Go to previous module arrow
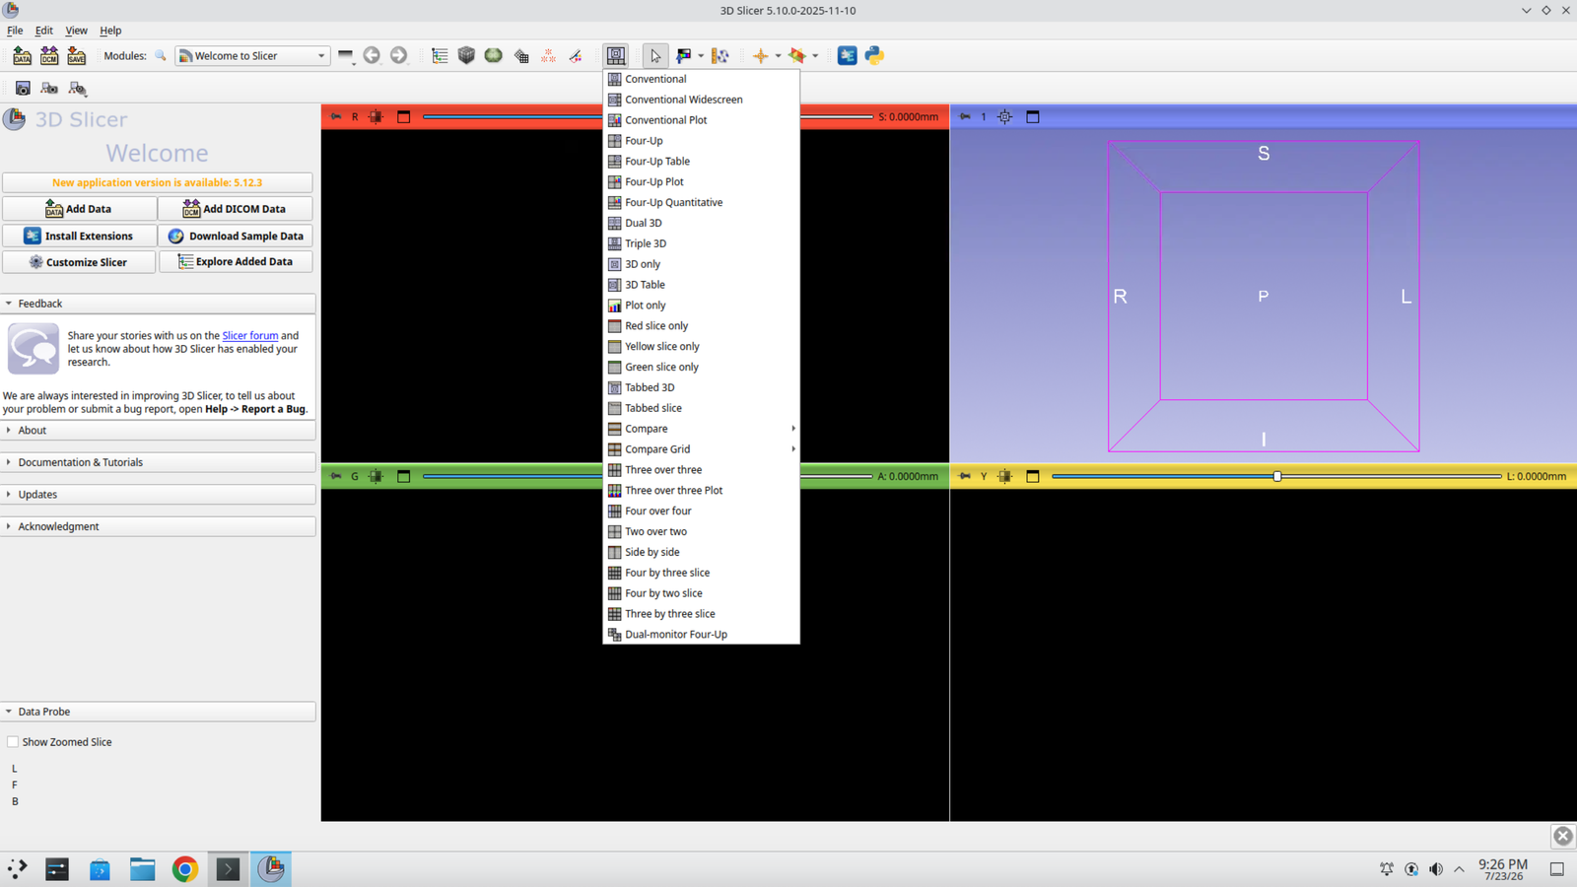 click(372, 56)
